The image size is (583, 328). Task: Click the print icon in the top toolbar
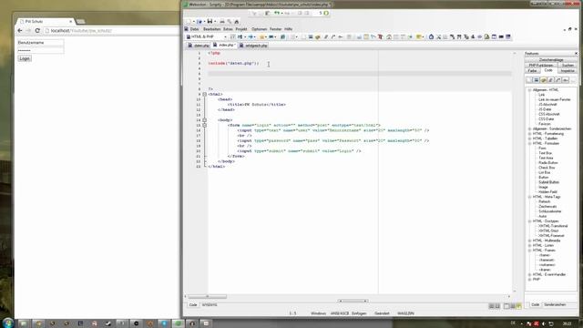click(222, 22)
